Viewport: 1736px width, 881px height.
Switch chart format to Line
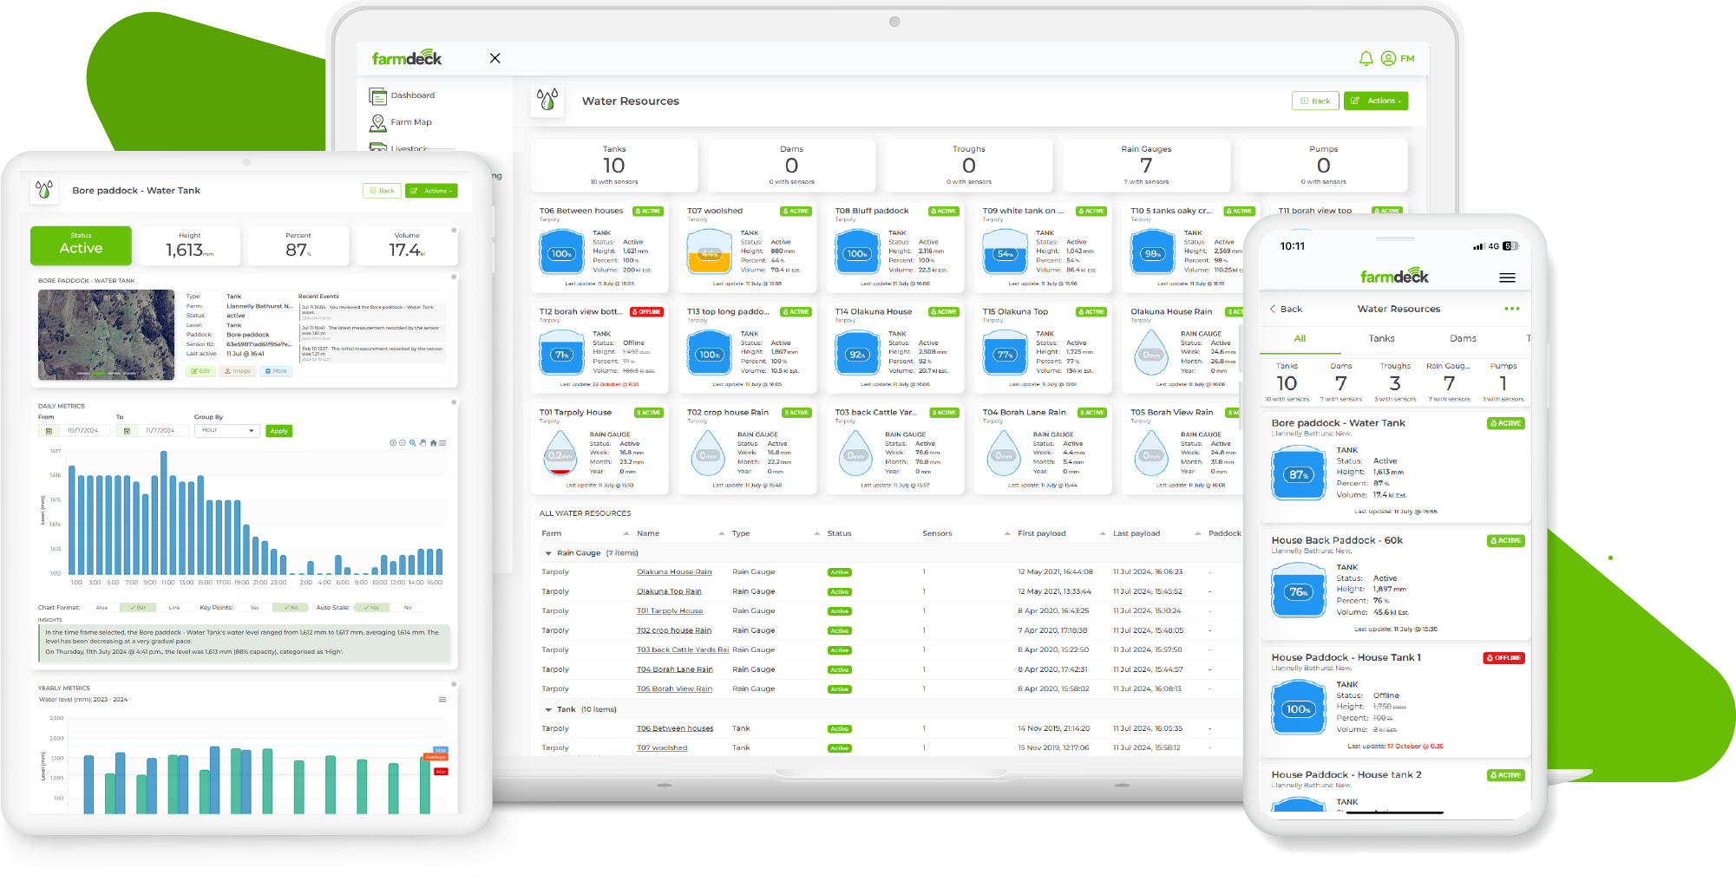pyautogui.click(x=174, y=608)
